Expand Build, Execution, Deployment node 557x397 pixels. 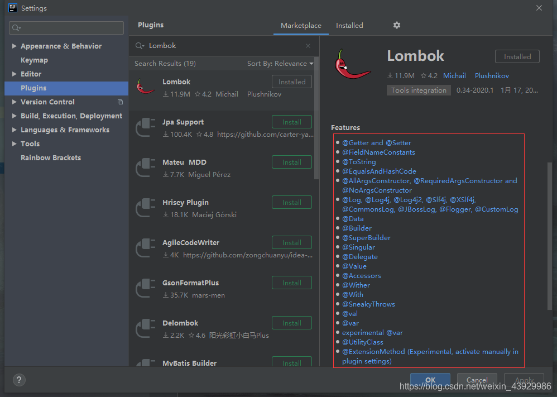14,116
